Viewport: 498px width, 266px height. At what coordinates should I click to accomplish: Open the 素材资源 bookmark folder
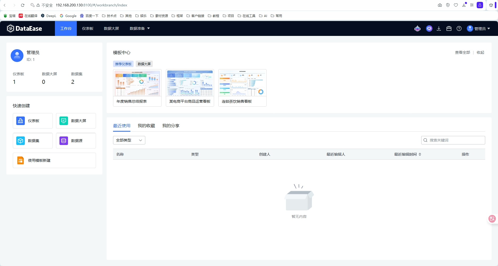coord(159,16)
